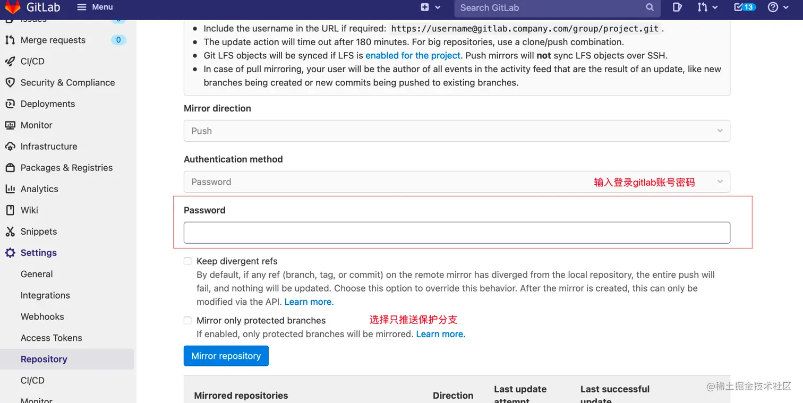803x403 pixels.
Task: Enable Mirror only protected branches checkbox
Action: 187,320
